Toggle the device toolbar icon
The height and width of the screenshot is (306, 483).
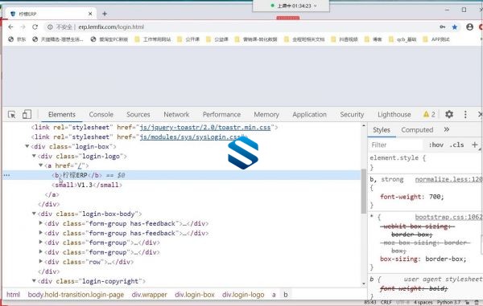tap(27, 114)
